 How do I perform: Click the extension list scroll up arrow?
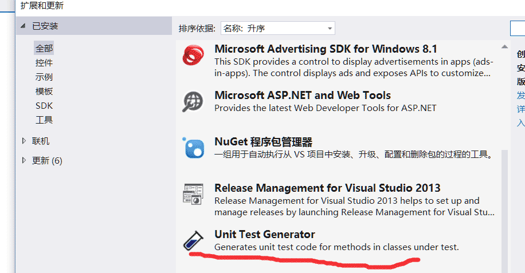pyautogui.click(x=504, y=47)
